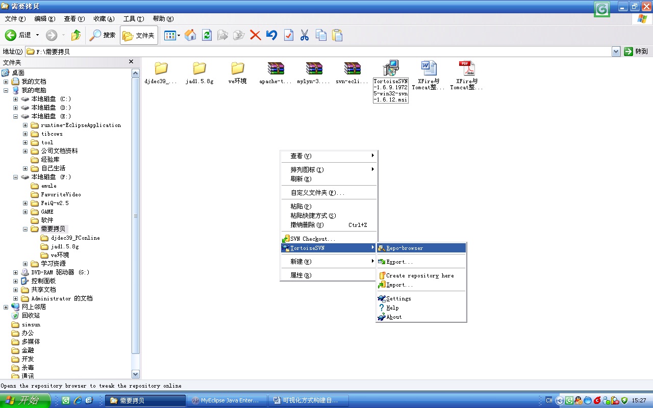Click the red Delete X toolbar icon

click(x=255, y=35)
